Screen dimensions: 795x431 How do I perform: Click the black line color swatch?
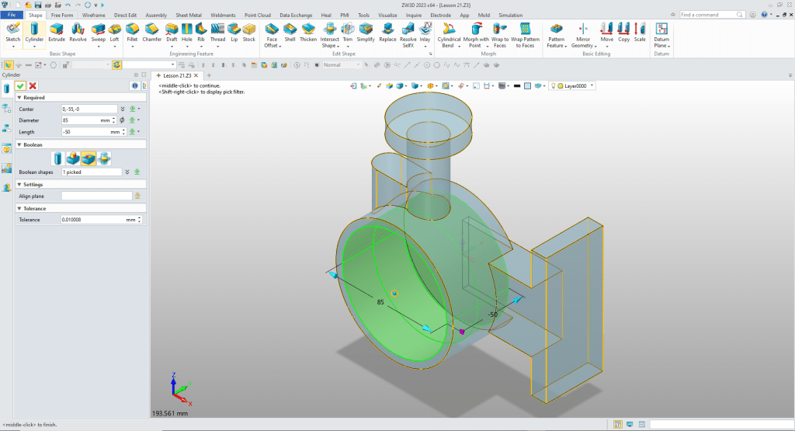(516, 86)
